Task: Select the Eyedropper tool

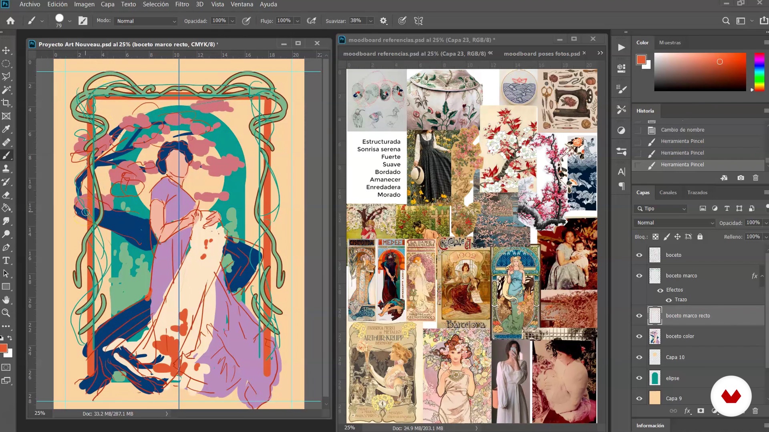Action: [x=6, y=129]
